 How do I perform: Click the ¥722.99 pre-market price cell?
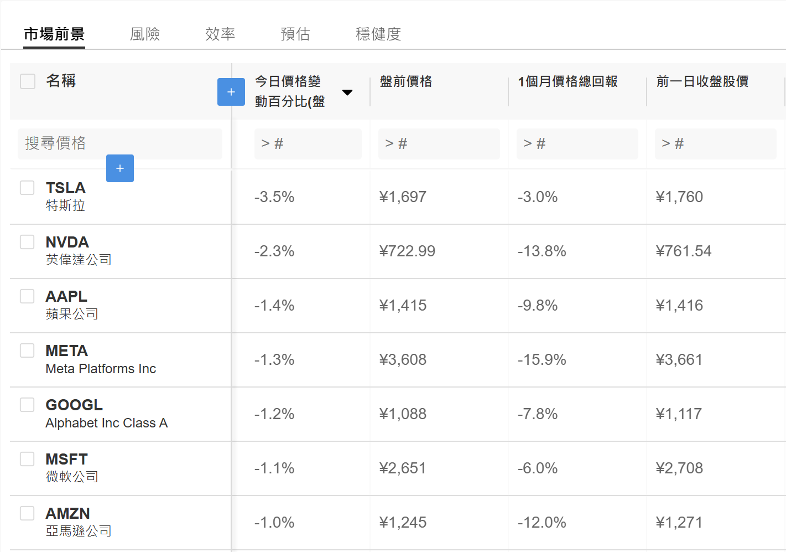click(407, 251)
